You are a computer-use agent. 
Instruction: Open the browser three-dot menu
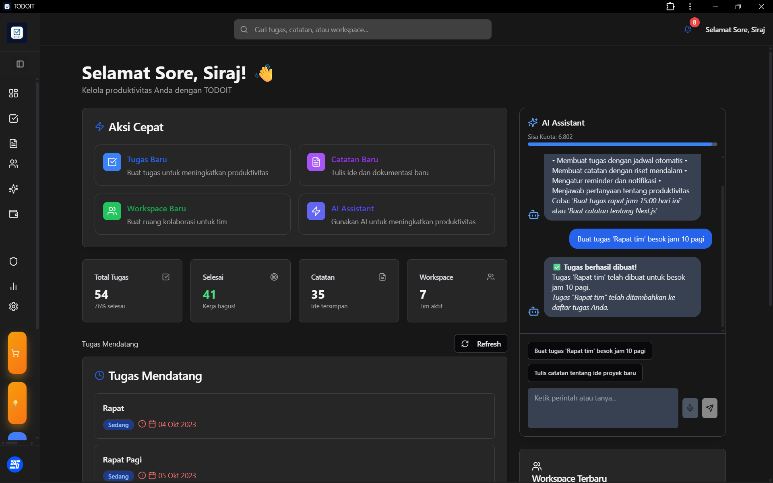click(690, 6)
